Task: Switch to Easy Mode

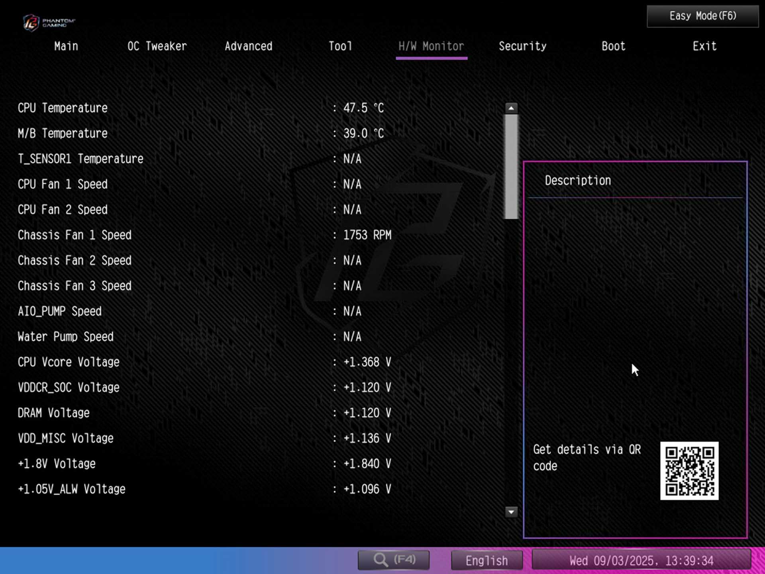Action: pyautogui.click(x=702, y=16)
